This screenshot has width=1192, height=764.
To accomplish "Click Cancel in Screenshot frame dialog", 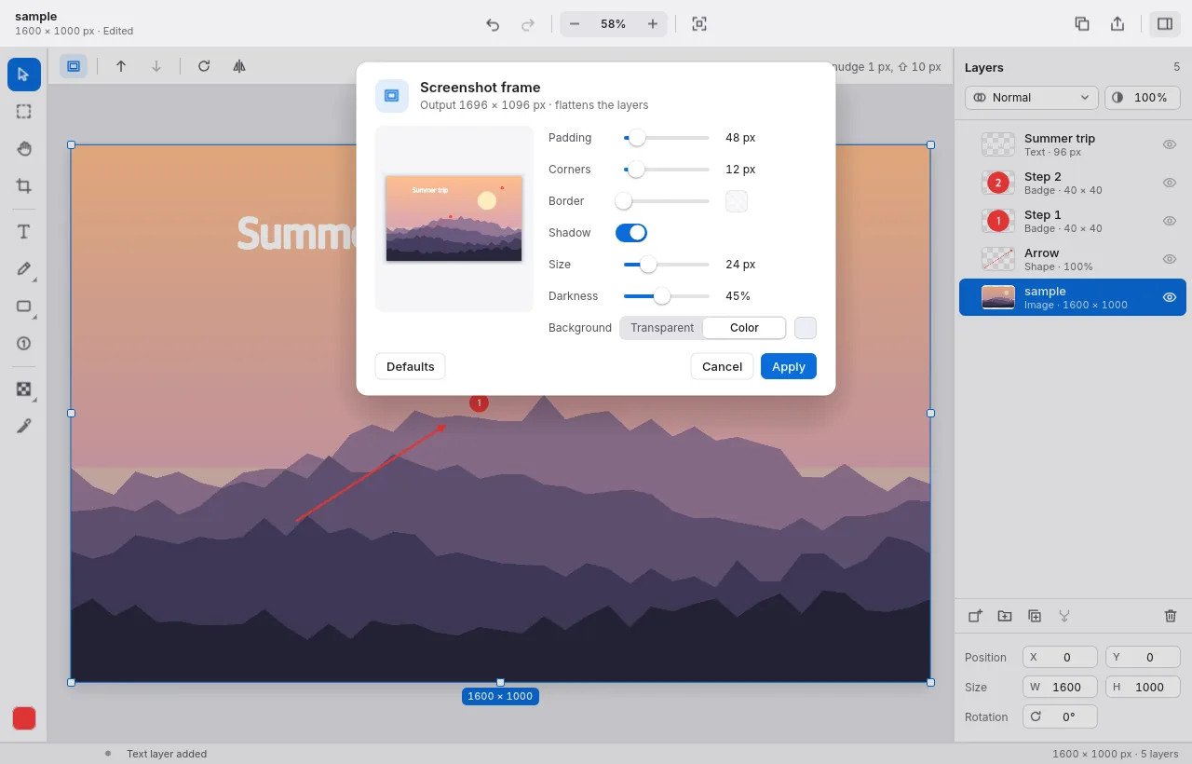I will click(x=722, y=366).
